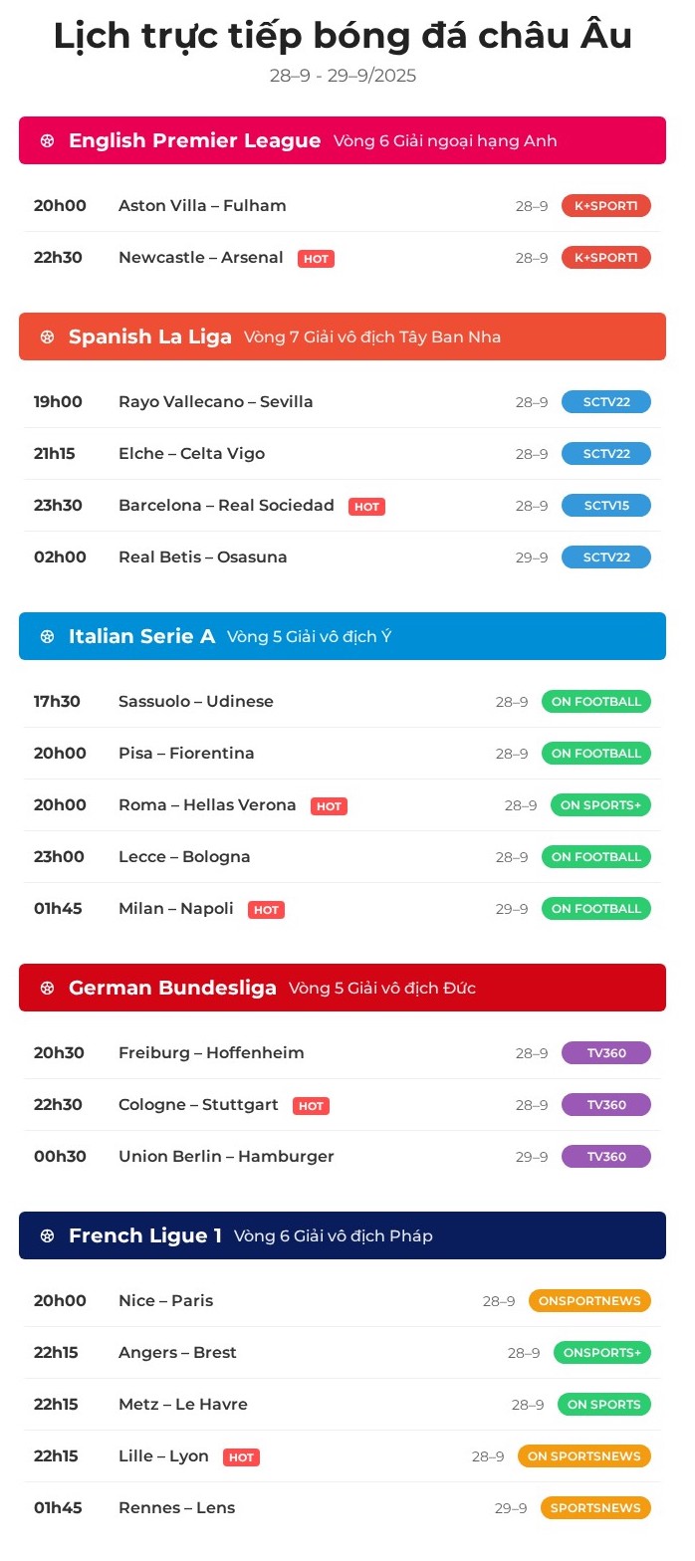695x1561 pixels.
Task: Select the Rennes – Lens fixture
Action: (x=176, y=1508)
